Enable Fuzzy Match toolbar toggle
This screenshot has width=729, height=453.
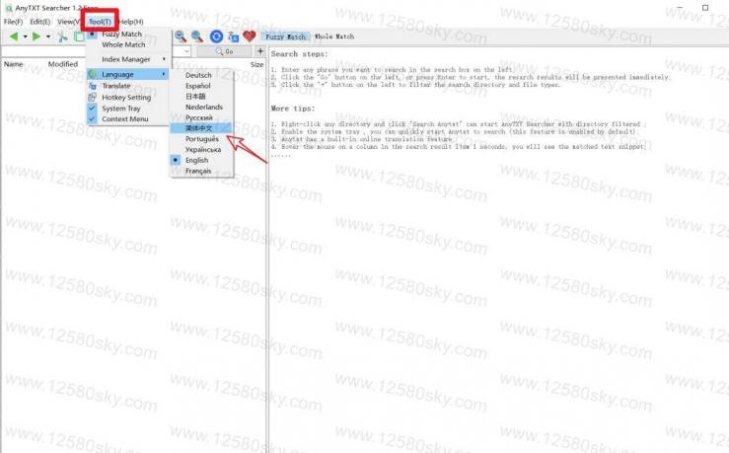286,37
